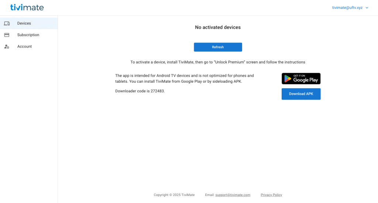
Task: Click the Downloader code is 272483 text
Action: tap(140, 91)
